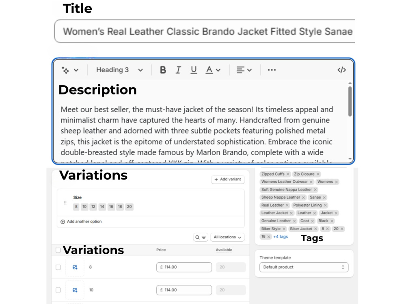Remove the Biker Jacket tag
406x304 pixels.
(x=315, y=229)
